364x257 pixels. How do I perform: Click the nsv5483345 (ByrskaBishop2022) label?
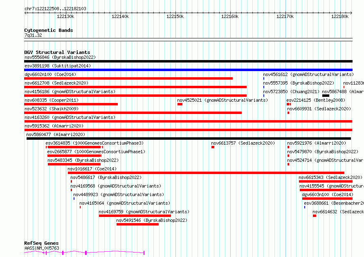pyautogui.click(x=83, y=160)
